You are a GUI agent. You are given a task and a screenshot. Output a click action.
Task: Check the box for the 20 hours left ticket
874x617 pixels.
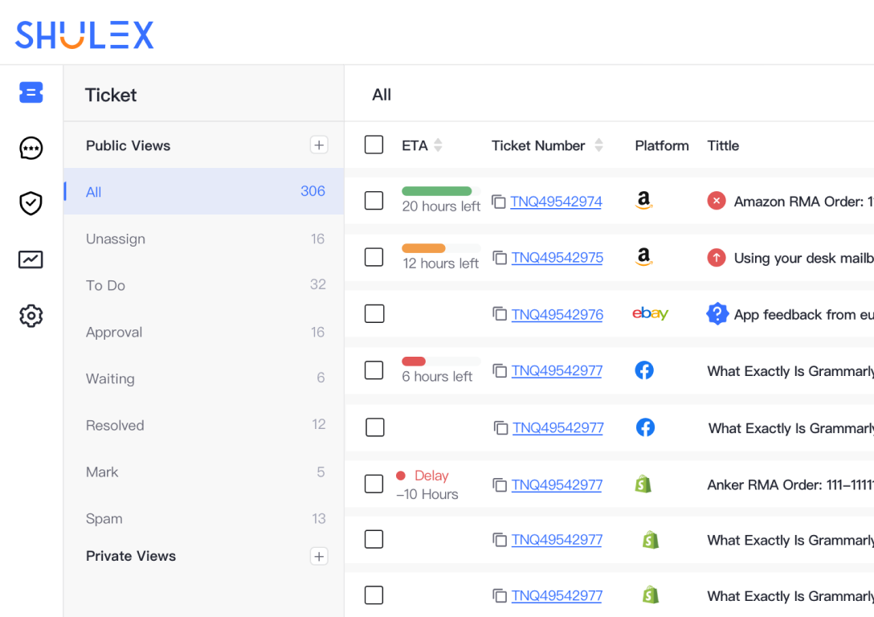[374, 201]
